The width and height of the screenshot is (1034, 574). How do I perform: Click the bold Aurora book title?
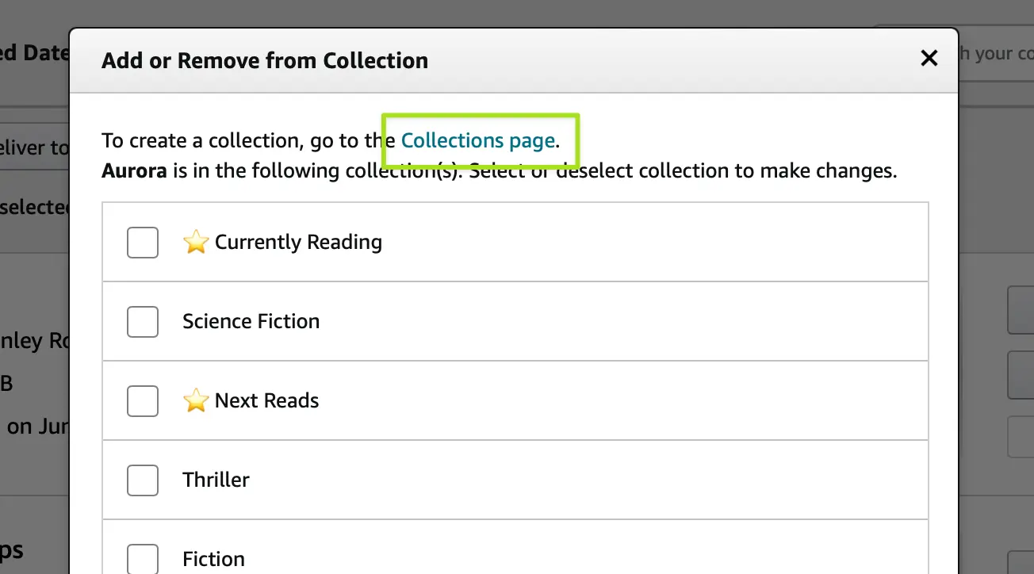coord(134,171)
